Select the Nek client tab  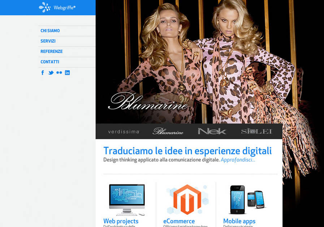(212, 131)
